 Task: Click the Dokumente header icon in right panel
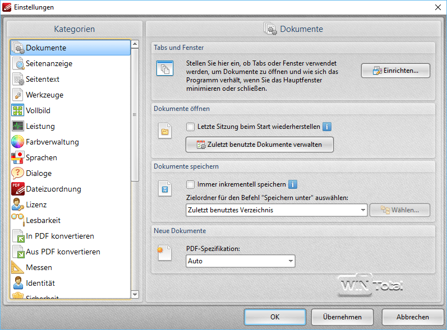270,29
